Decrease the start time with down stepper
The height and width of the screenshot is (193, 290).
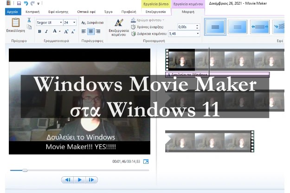(x=197, y=28)
